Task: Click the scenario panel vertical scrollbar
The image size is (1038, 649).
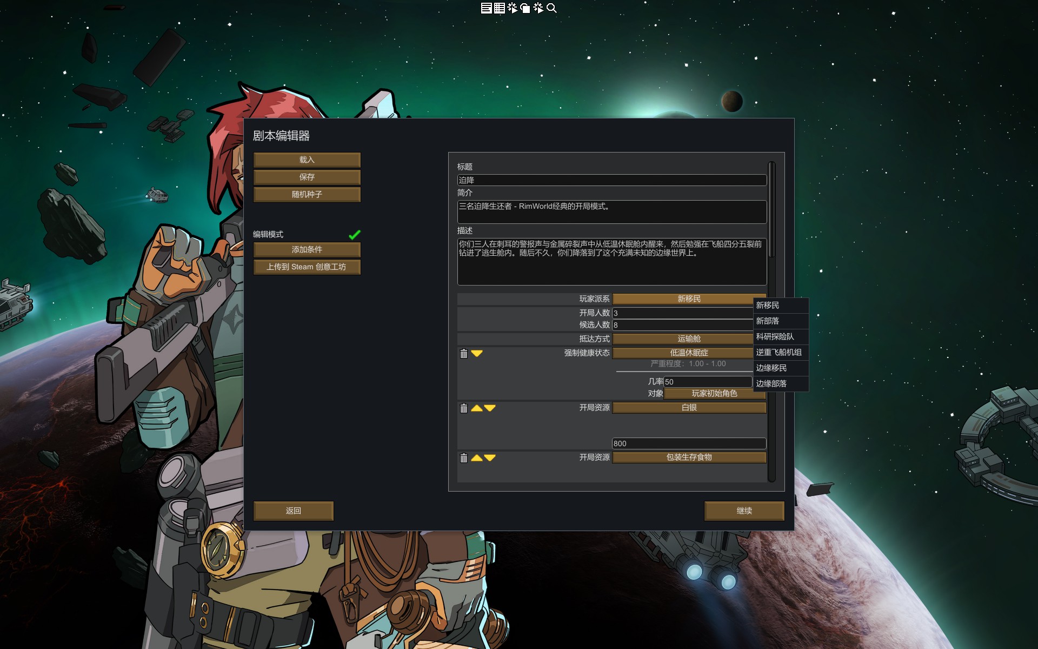Action: (x=771, y=210)
